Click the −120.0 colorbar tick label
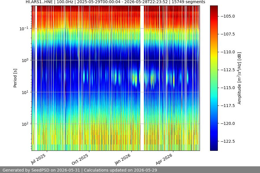This screenshot has height=173, width=260. tap(228, 123)
